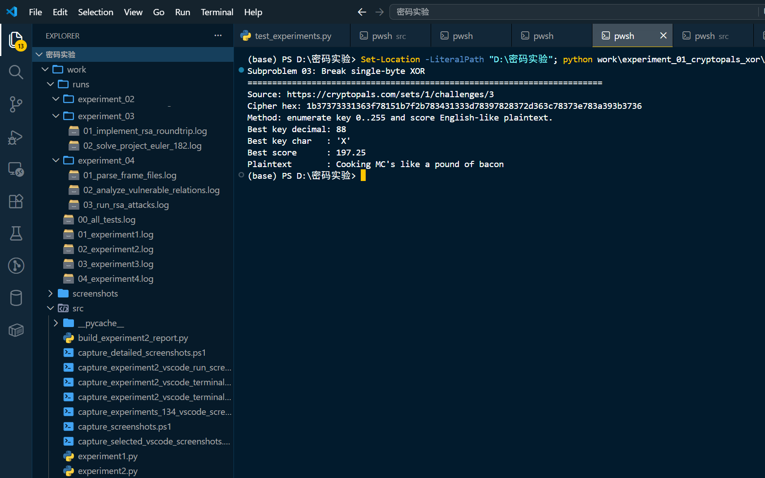Image resolution: width=765 pixels, height=478 pixels.
Task: Open 01_implement_rsa_roundtrip.log
Action: pos(145,131)
